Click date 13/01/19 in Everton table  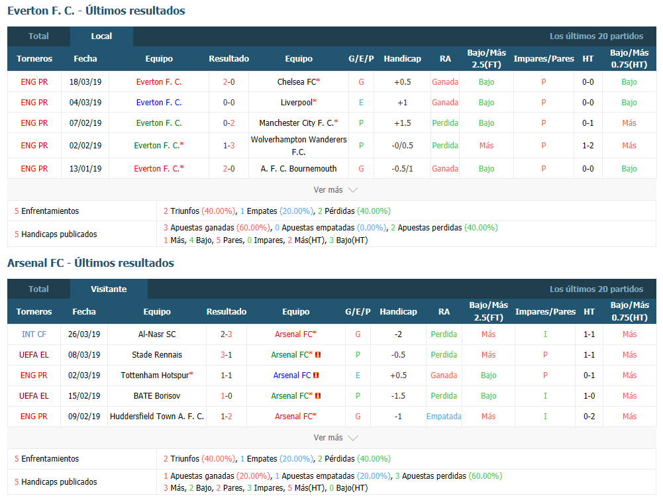coord(85,169)
